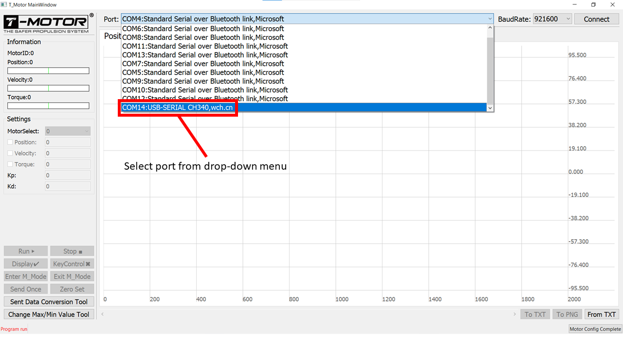Viewport: 623px width, 350px height.
Task: Open the BaudRate dropdown
Action: tap(552, 19)
